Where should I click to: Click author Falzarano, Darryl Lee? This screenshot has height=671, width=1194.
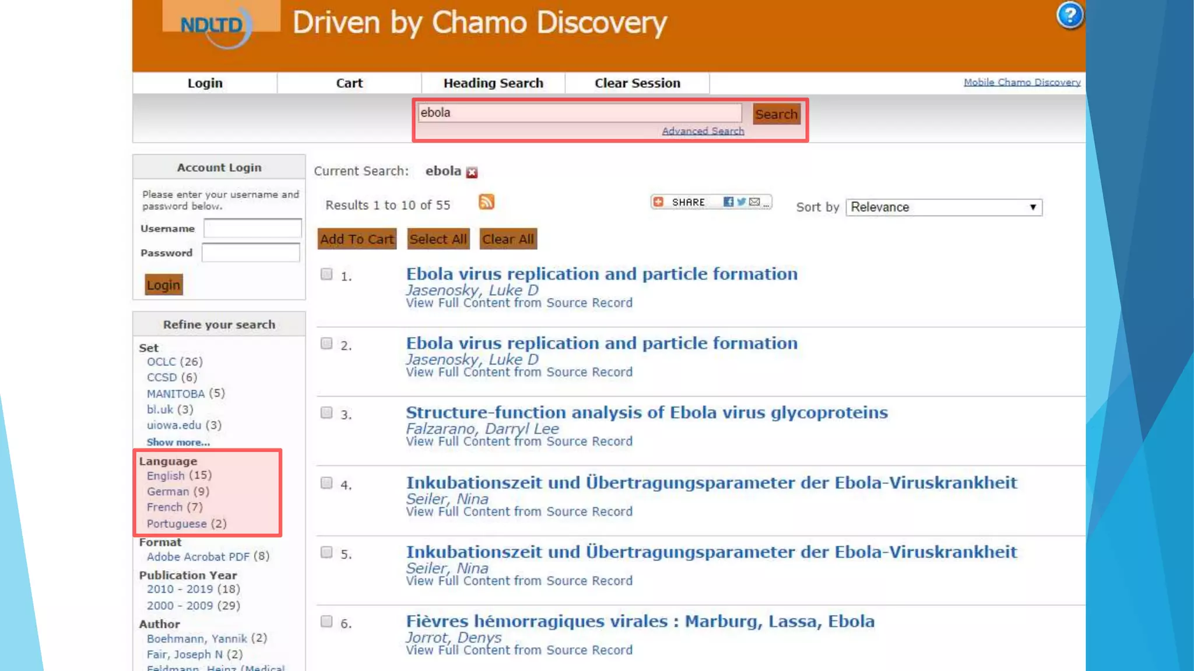pyautogui.click(x=482, y=429)
